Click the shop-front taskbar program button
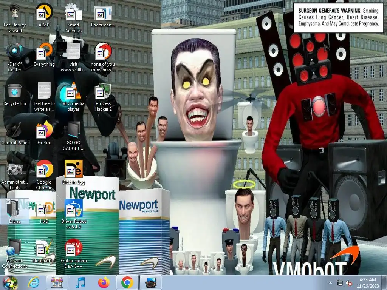The width and height of the screenshot is (387, 290). [57, 282]
